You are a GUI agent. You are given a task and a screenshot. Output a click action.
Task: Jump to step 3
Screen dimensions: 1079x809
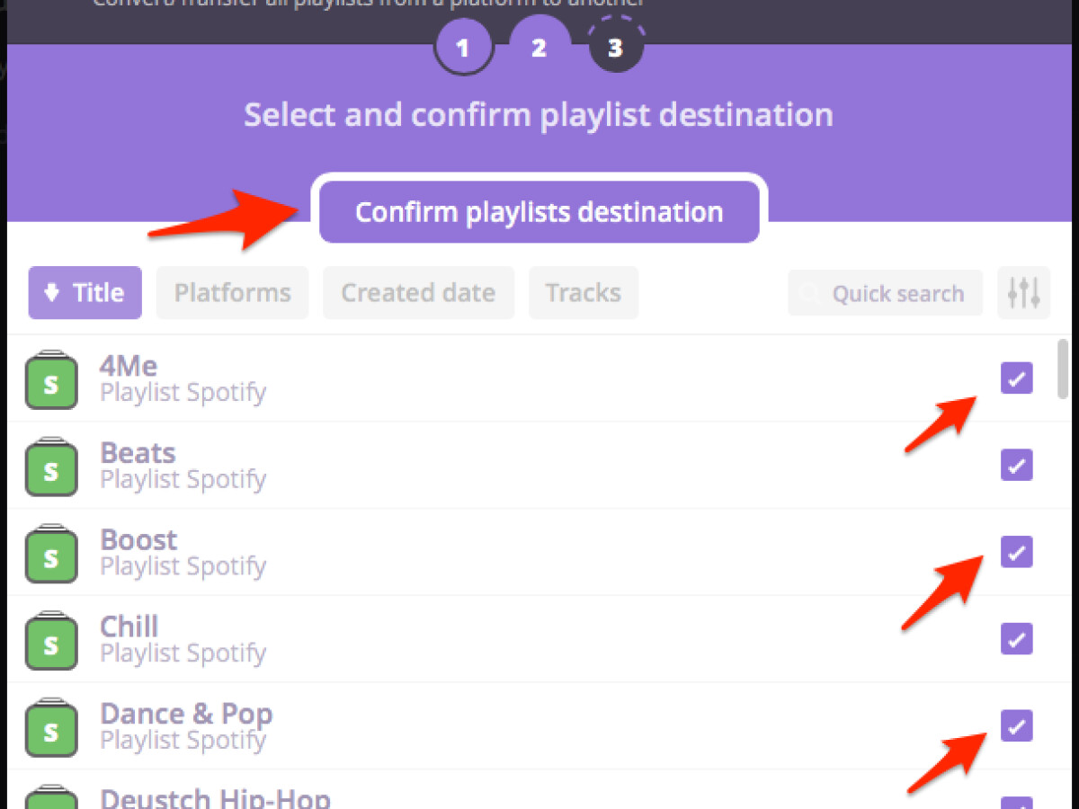(615, 47)
